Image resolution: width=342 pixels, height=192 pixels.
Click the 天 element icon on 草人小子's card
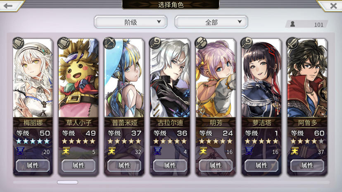click(x=66, y=151)
